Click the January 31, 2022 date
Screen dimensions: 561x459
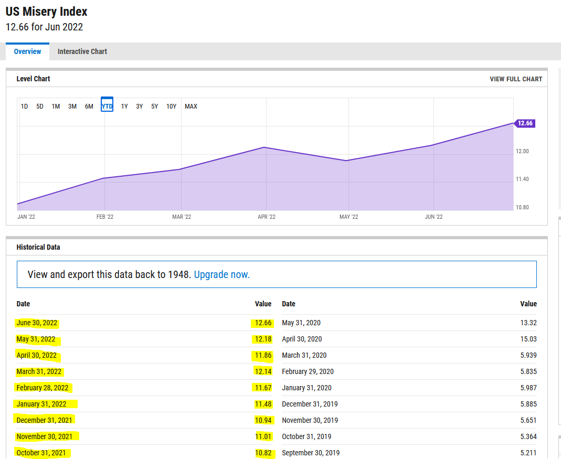point(41,404)
